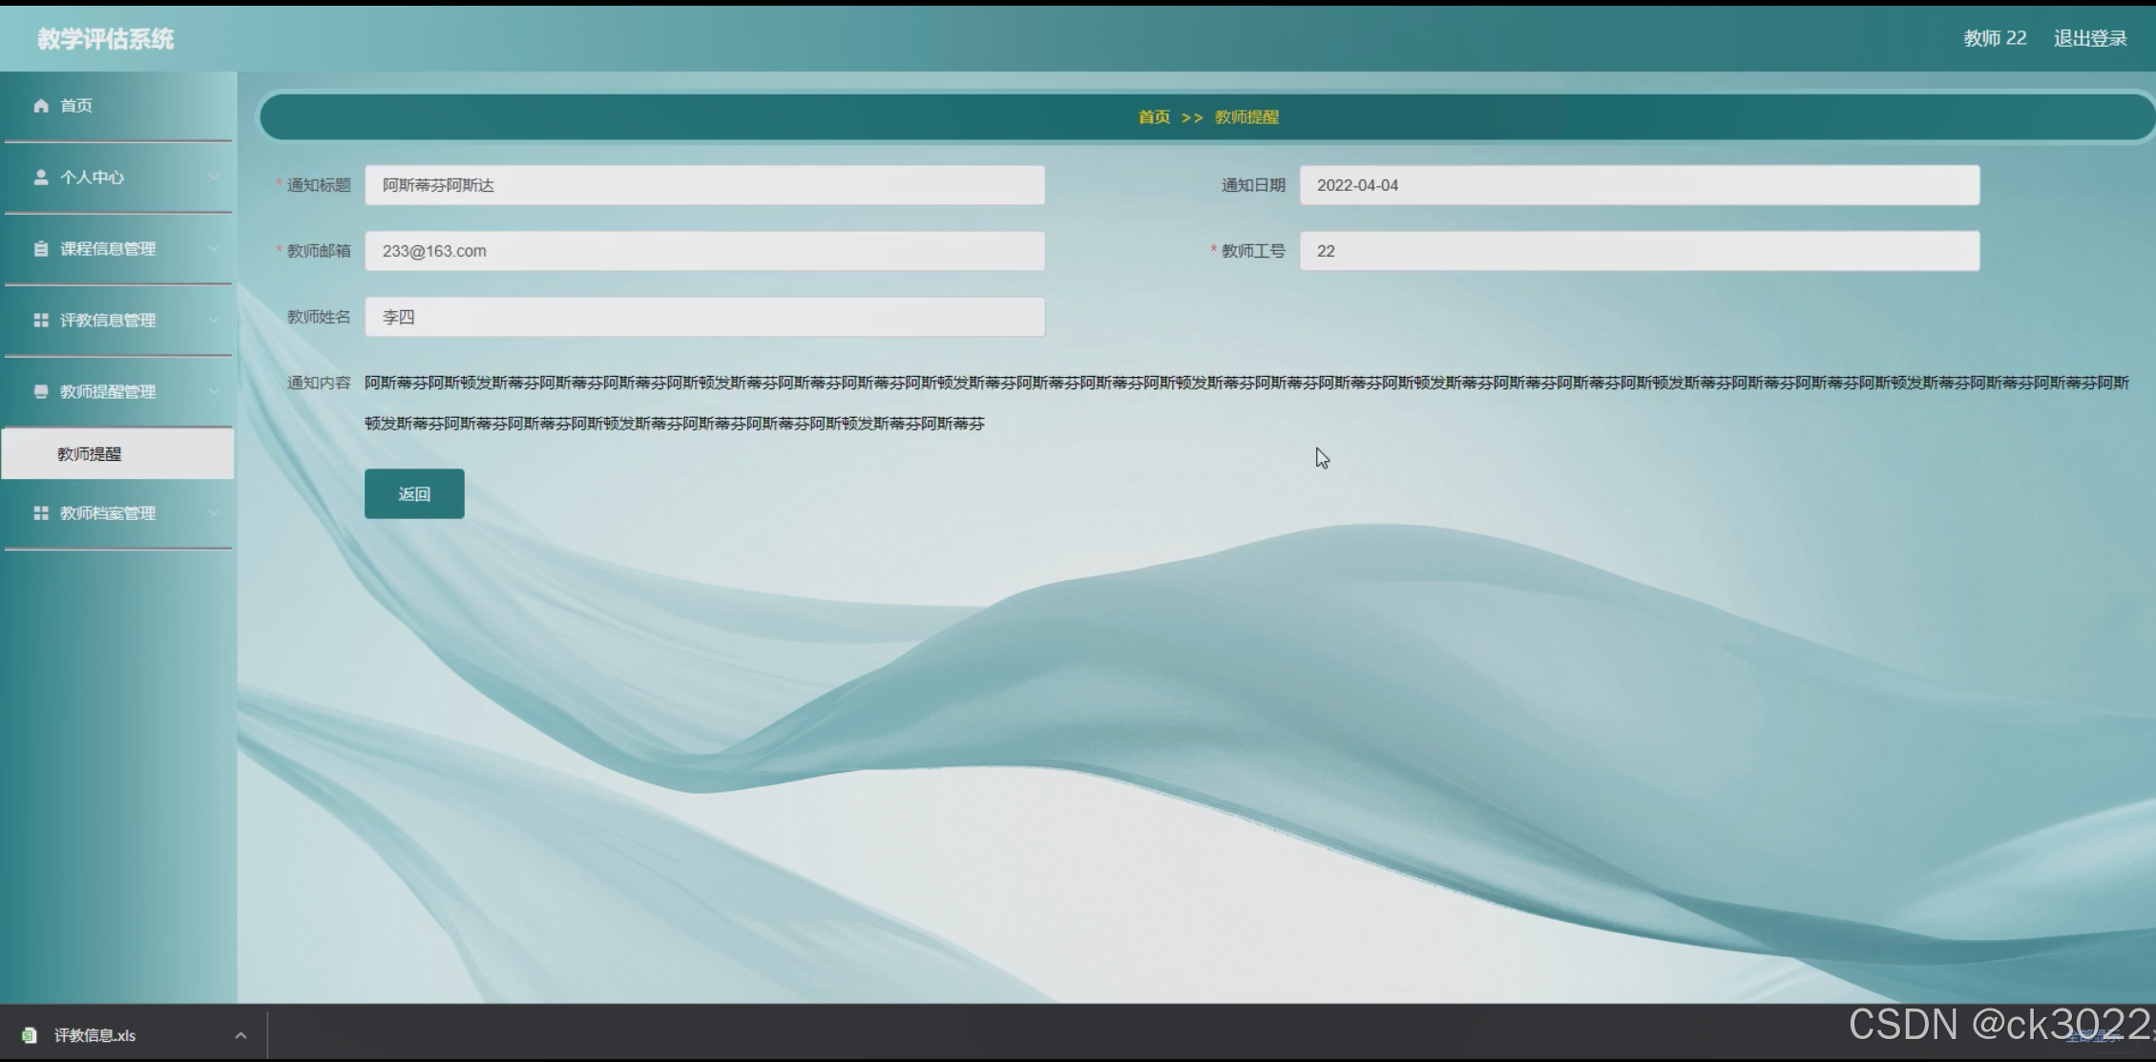The width and height of the screenshot is (2156, 1062).
Task: Go to 首页 breadcrumb link
Action: pos(1153,117)
